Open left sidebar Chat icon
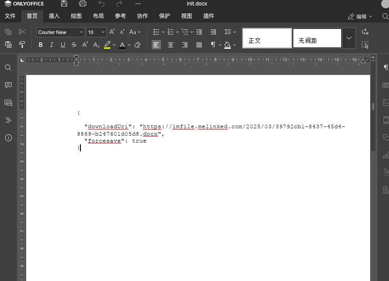Screen dimensions: 389x281 8,103
